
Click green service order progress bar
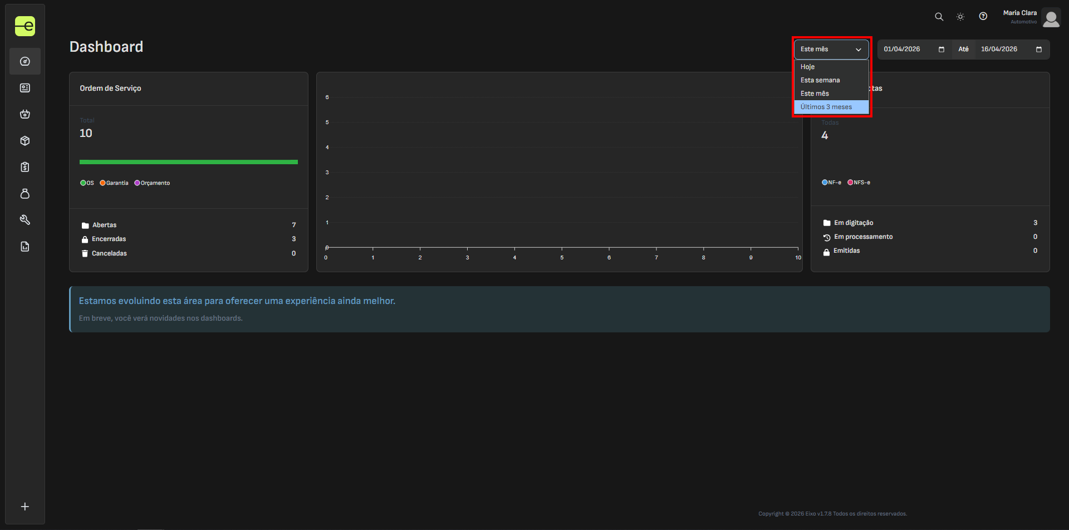[189, 162]
